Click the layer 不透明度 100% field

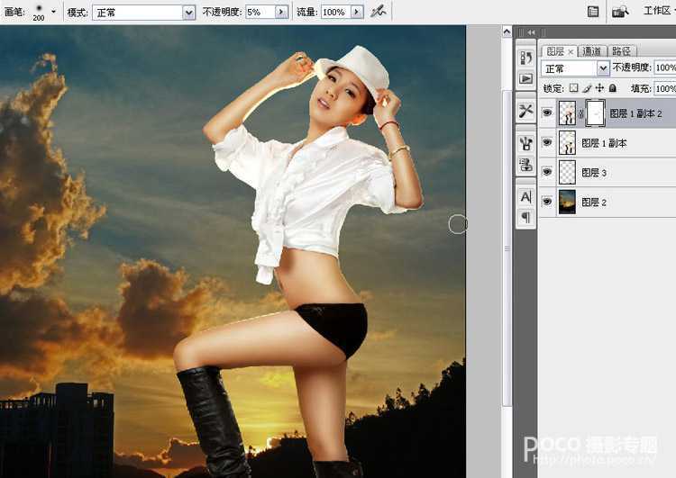tap(665, 68)
